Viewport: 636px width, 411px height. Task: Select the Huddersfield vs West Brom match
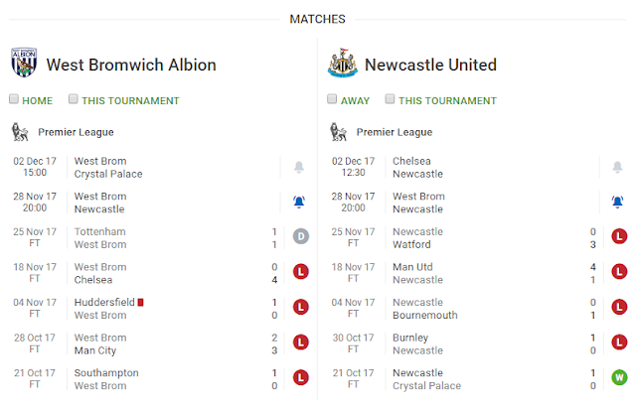(x=149, y=308)
